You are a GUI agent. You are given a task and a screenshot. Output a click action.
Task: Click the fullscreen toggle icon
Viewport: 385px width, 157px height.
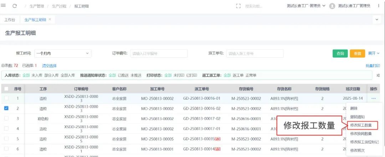[238, 6]
